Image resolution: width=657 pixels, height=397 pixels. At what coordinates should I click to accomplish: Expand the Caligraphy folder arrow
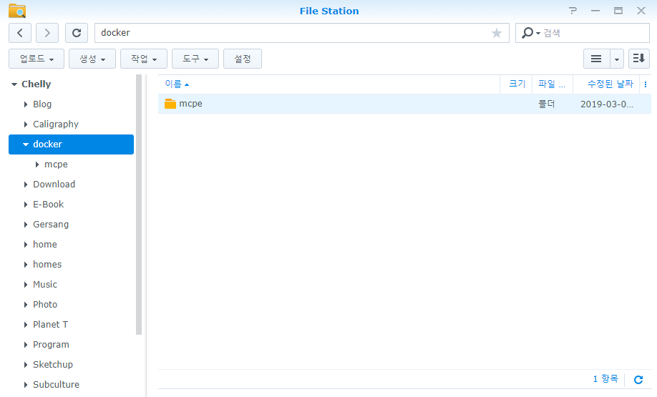[x=26, y=124]
